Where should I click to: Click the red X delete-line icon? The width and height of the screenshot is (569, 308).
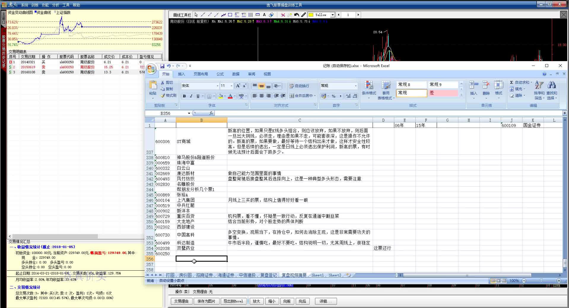click(x=283, y=15)
